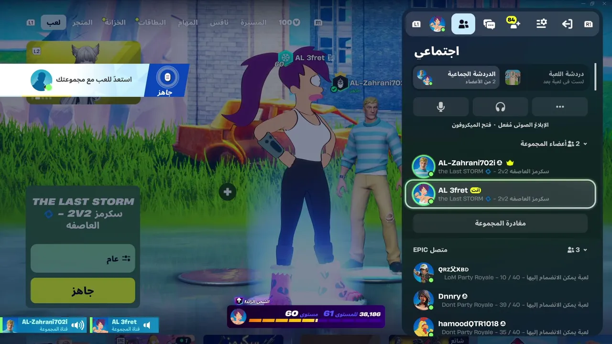The height and width of the screenshot is (344, 612).
Task: Click the QRZXBD friend avatar
Action: (424, 273)
